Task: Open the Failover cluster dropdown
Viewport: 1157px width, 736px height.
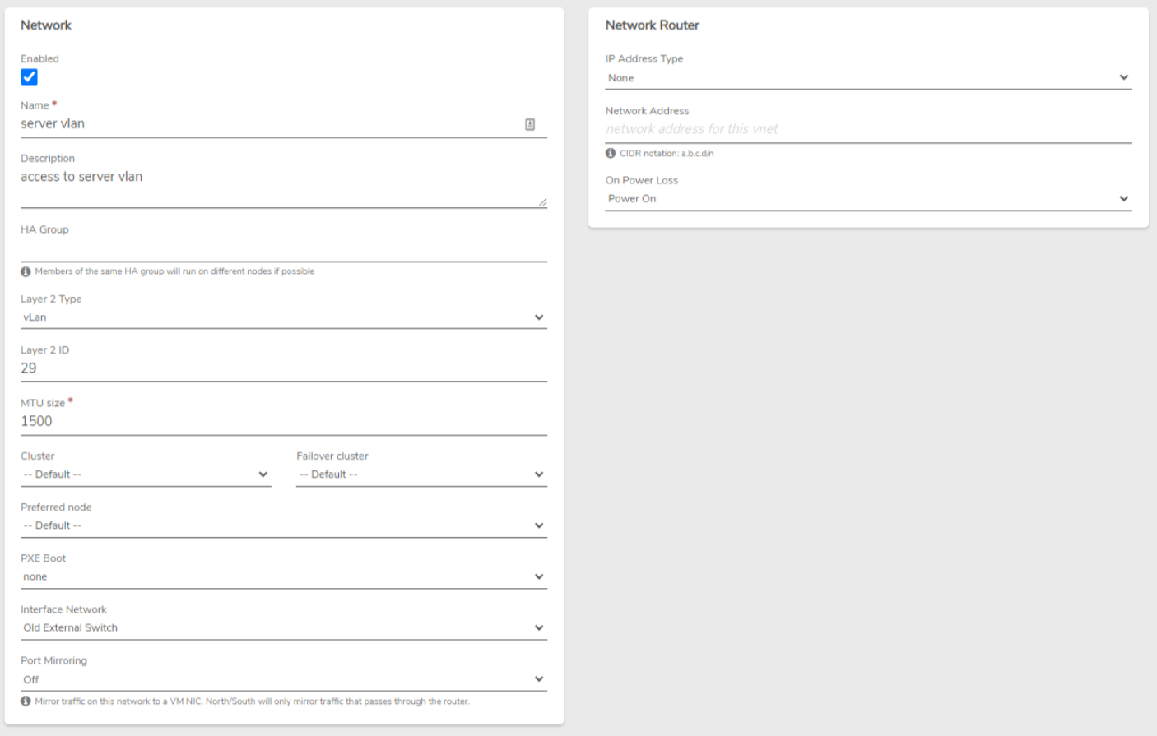Action: [x=421, y=474]
